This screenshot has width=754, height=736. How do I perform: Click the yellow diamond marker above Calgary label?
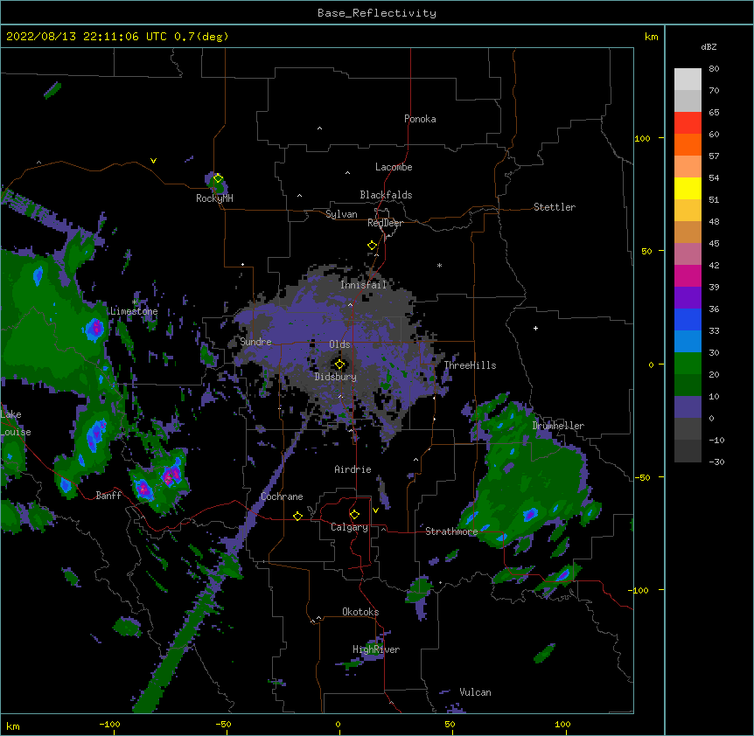(x=354, y=515)
